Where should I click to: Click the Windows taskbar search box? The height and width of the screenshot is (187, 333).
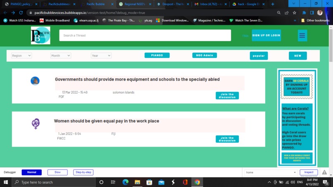pos(55,182)
